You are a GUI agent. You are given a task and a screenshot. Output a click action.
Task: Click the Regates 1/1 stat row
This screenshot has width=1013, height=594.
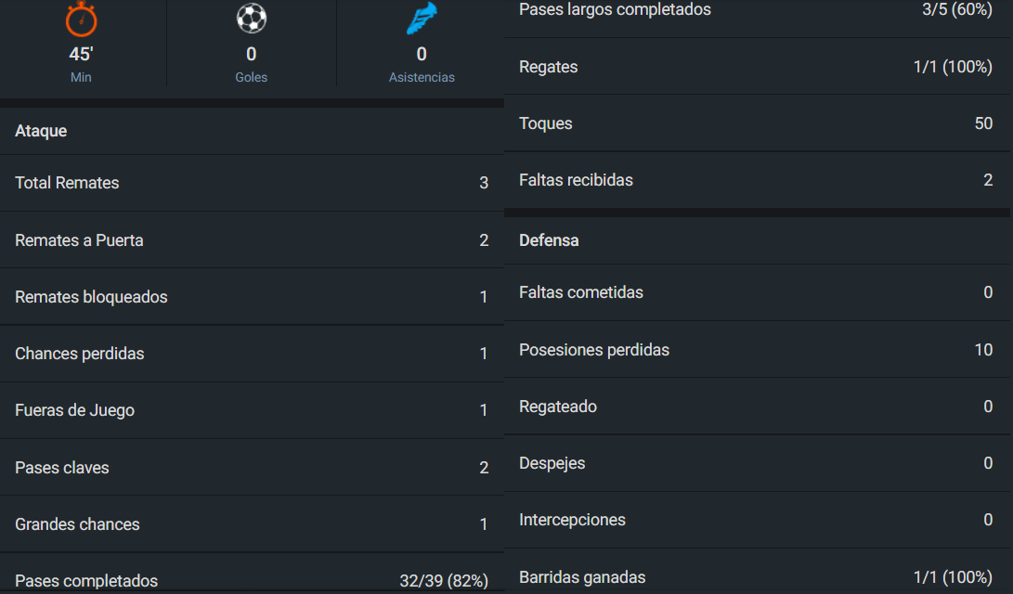coord(757,67)
